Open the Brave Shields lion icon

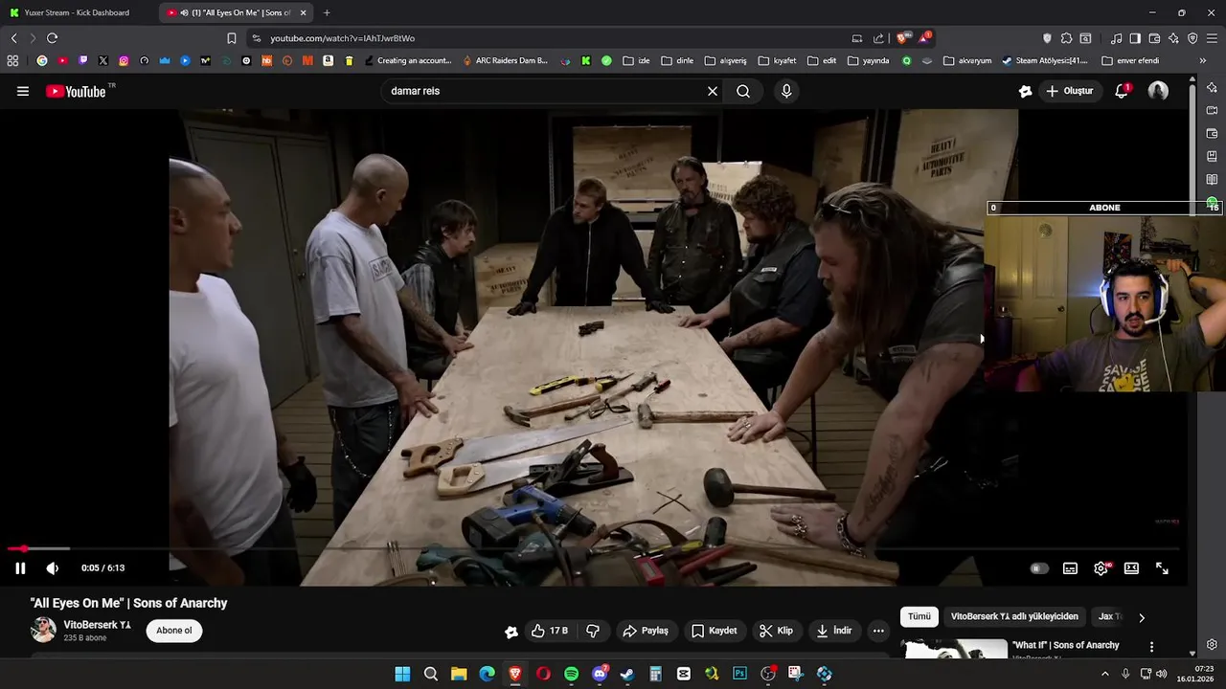(x=902, y=38)
